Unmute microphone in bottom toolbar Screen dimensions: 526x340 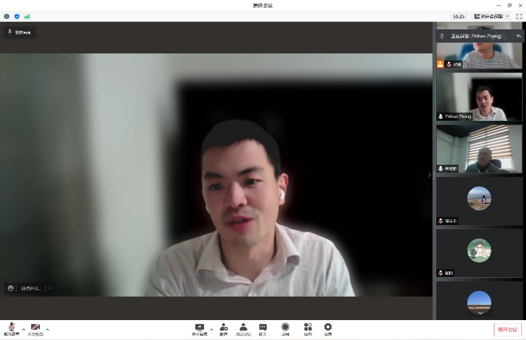tap(11, 328)
